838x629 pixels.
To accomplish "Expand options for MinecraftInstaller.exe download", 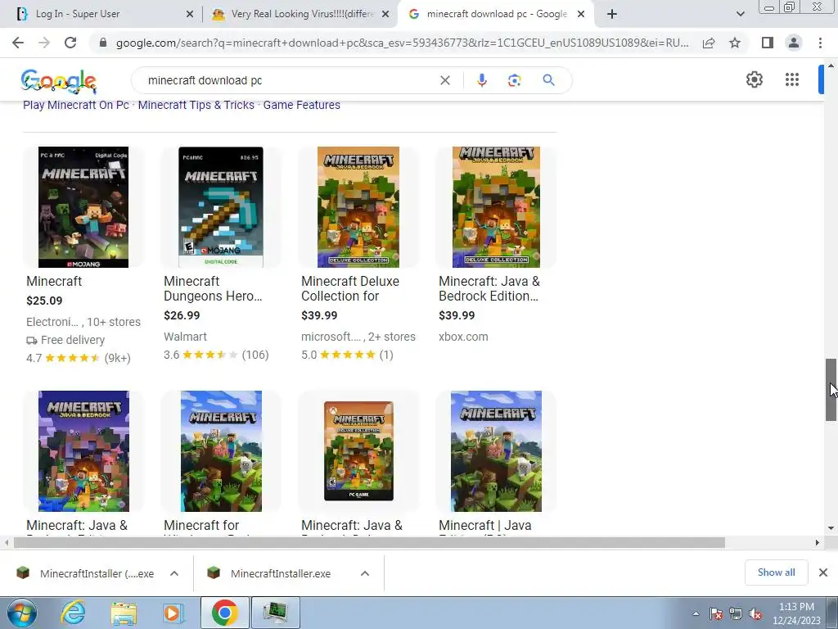I will pyautogui.click(x=365, y=573).
